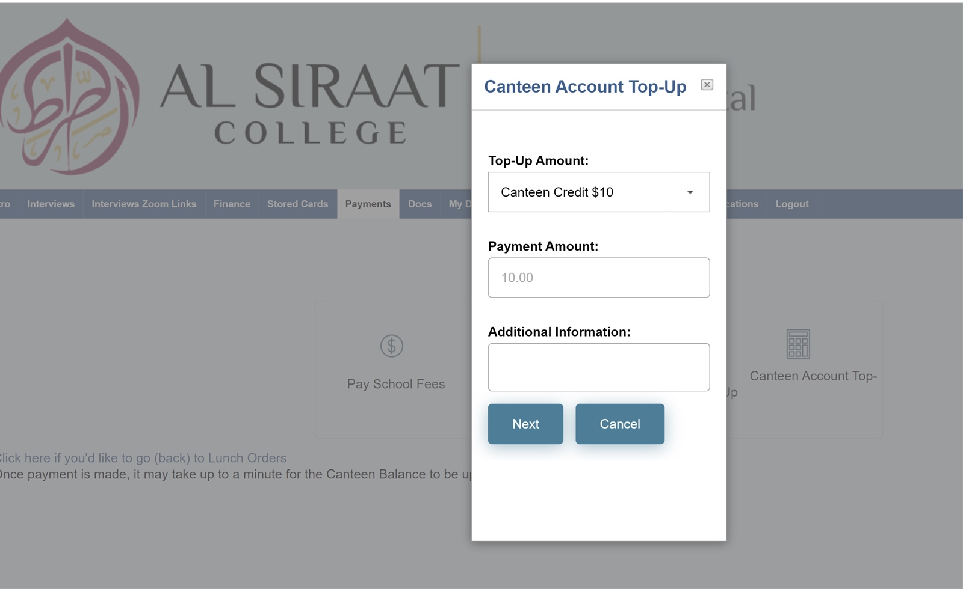
Task: Click the Pay School Fees label
Action: [396, 384]
